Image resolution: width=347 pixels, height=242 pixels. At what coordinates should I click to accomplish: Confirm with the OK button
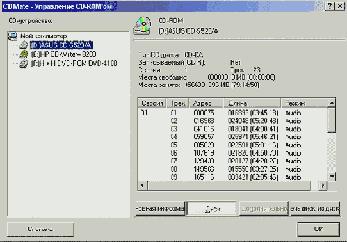tap(318, 229)
